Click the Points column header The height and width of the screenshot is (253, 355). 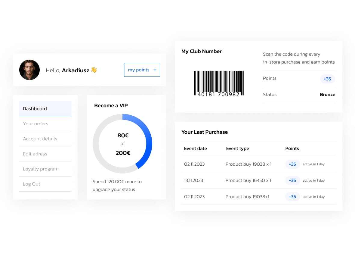tap(292, 148)
